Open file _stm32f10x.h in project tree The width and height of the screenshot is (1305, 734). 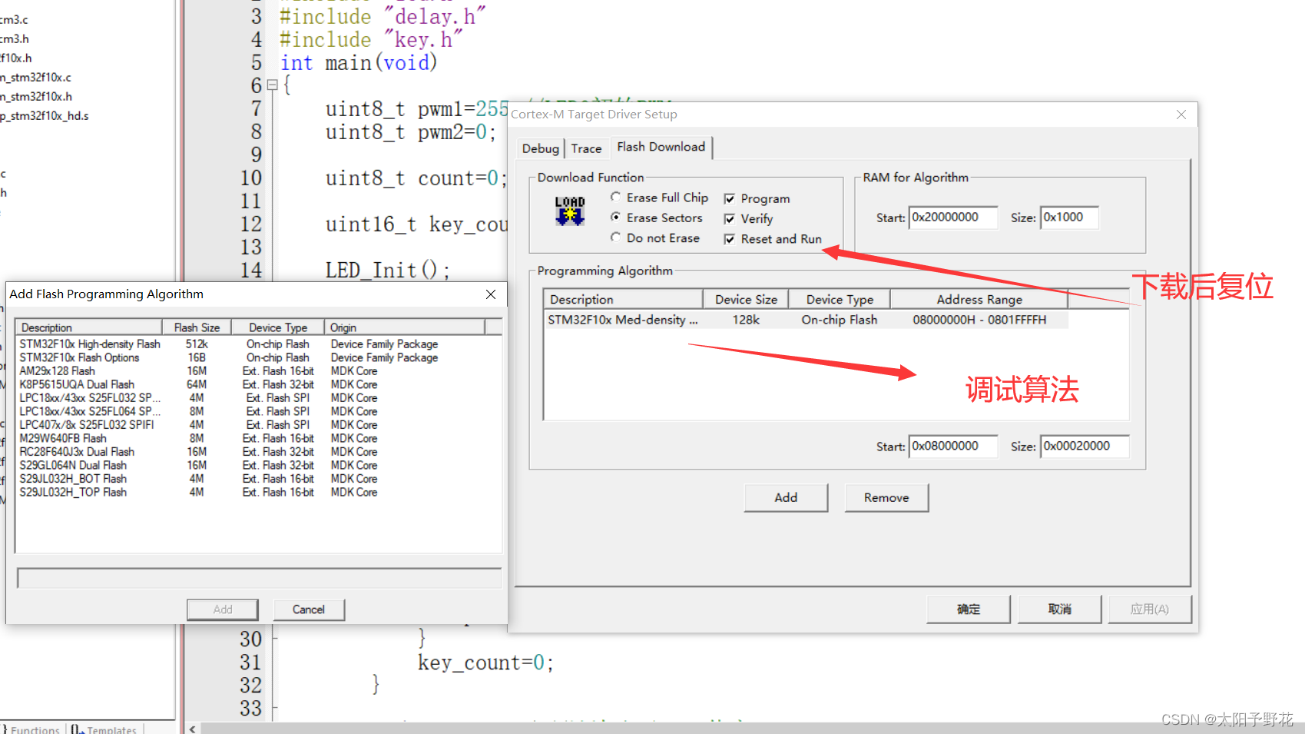click(36, 97)
